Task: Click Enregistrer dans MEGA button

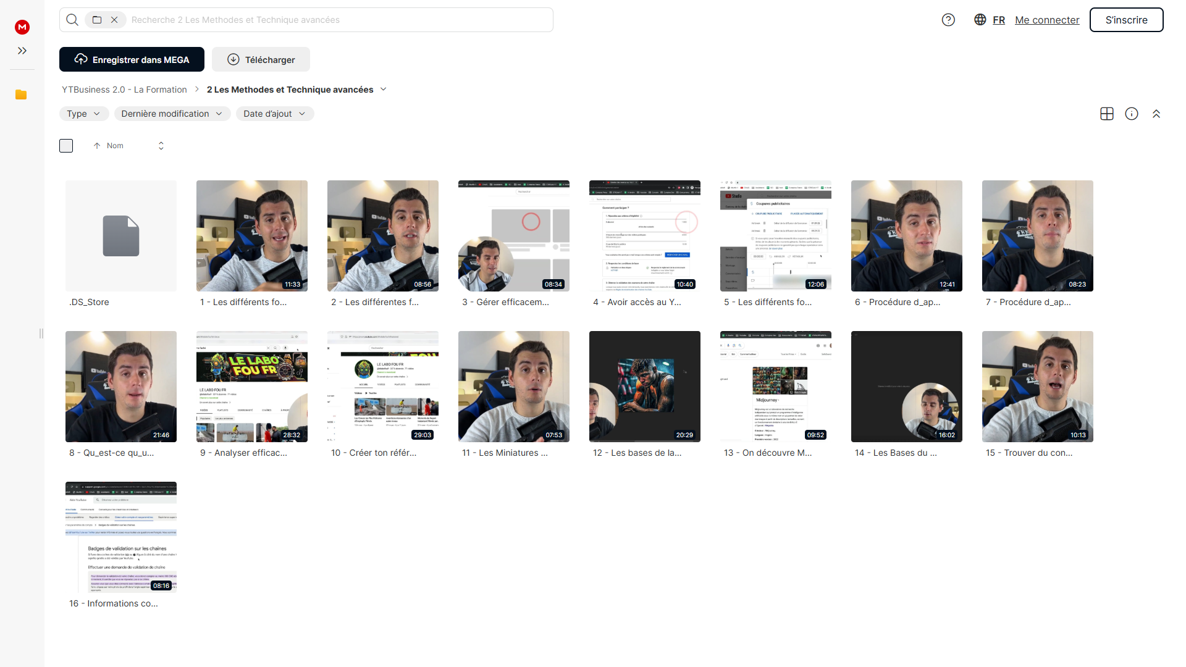Action: click(132, 59)
